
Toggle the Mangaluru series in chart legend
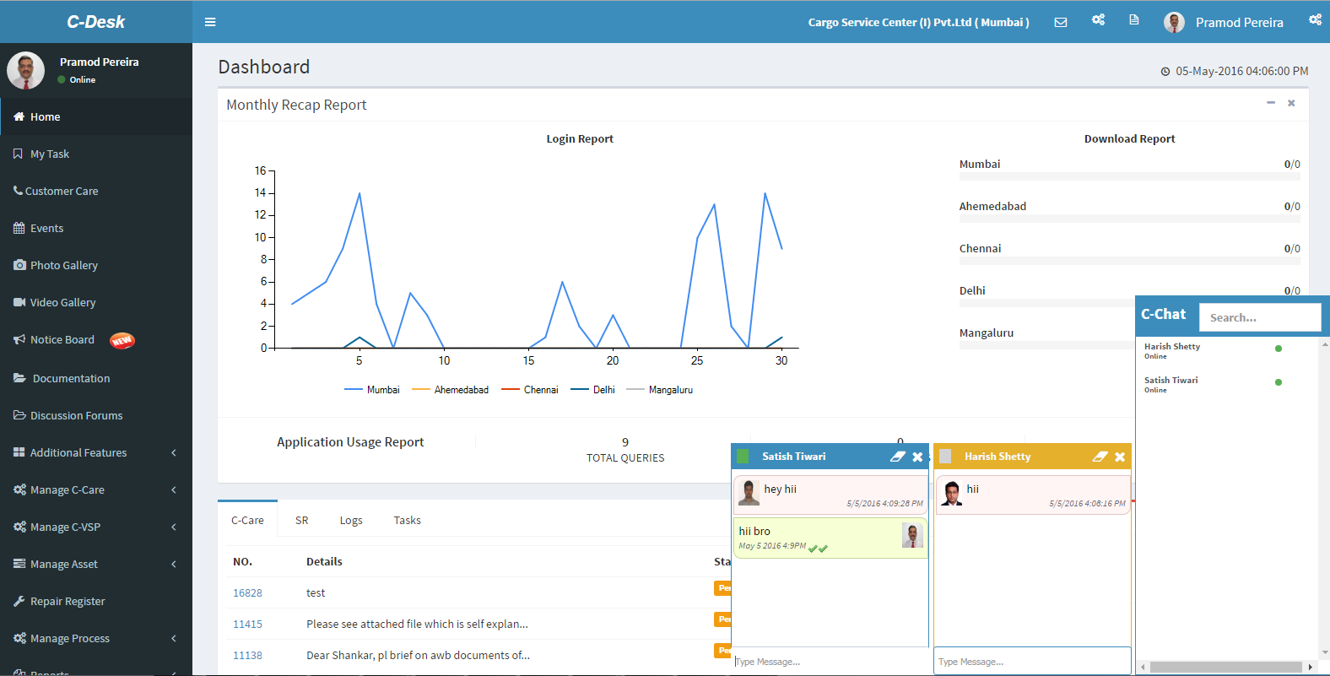click(x=660, y=390)
